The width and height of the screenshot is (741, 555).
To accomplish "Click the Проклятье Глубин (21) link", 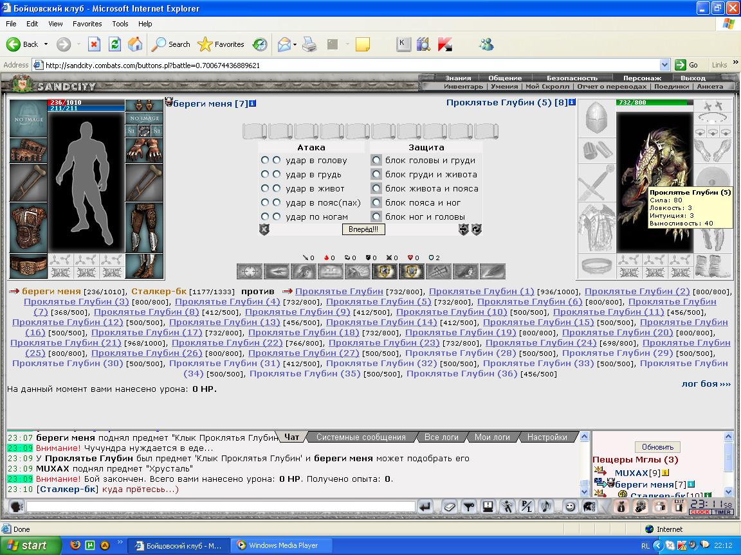I will tap(66, 342).
